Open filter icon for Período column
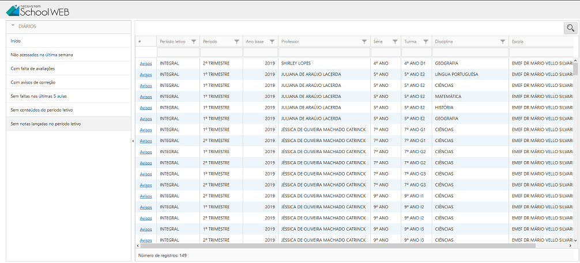Screen dimensions: 580x263 click(236, 41)
